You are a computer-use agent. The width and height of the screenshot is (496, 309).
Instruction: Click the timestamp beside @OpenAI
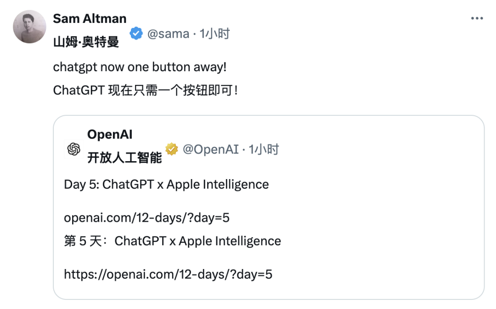click(x=264, y=149)
